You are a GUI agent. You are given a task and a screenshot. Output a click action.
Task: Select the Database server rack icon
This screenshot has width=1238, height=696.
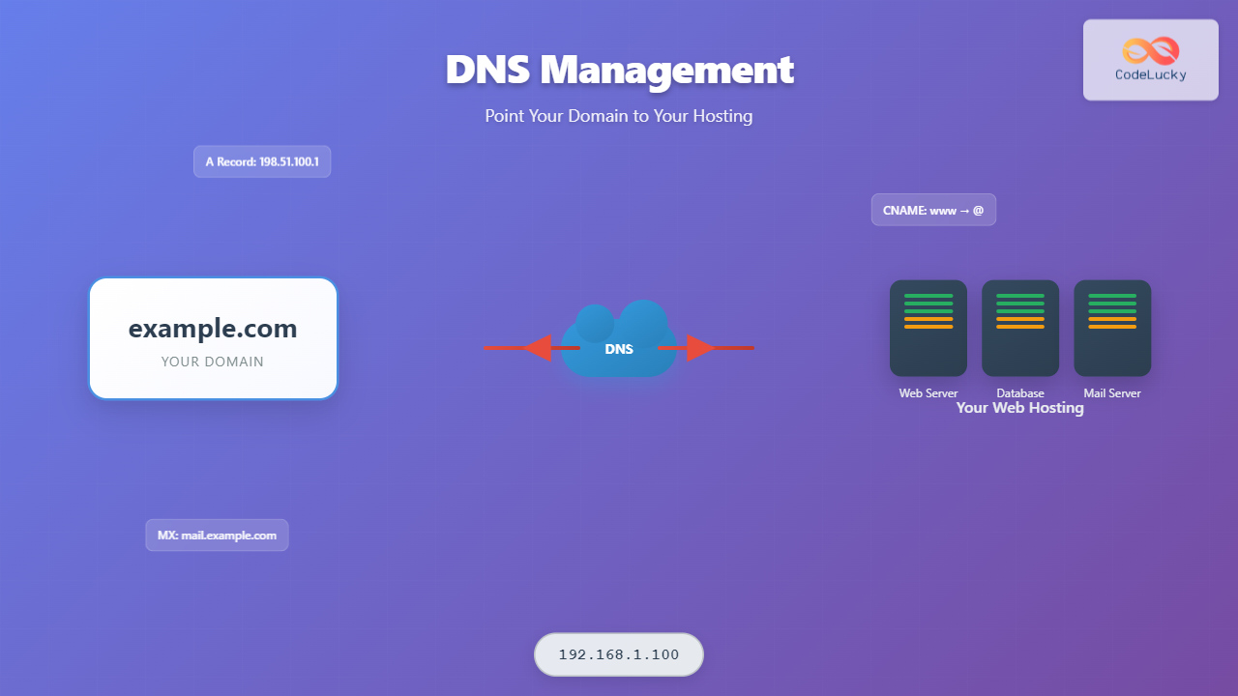(x=1019, y=328)
